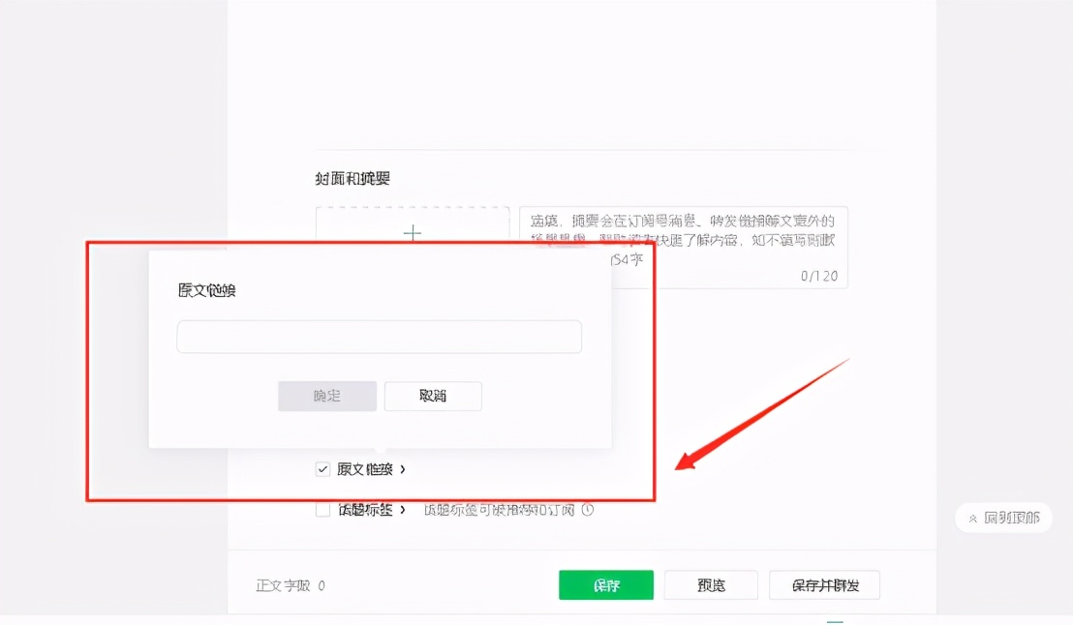Enable the 话题标签 topic tag checkbox

(322, 510)
